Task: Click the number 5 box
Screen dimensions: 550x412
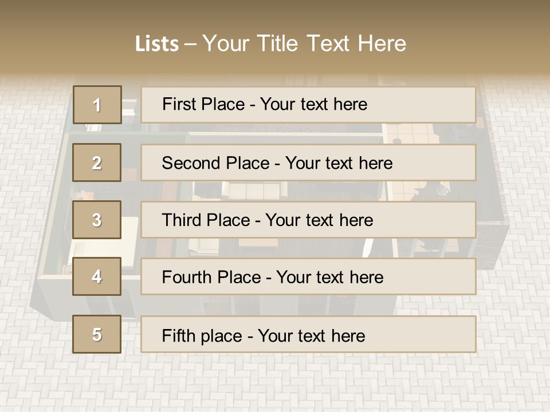Action: click(x=97, y=334)
